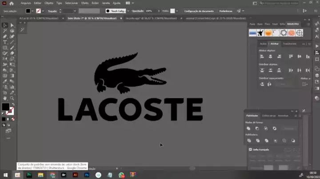Select the Direct Selection tool
The image size is (320, 179).
(x=12, y=25)
